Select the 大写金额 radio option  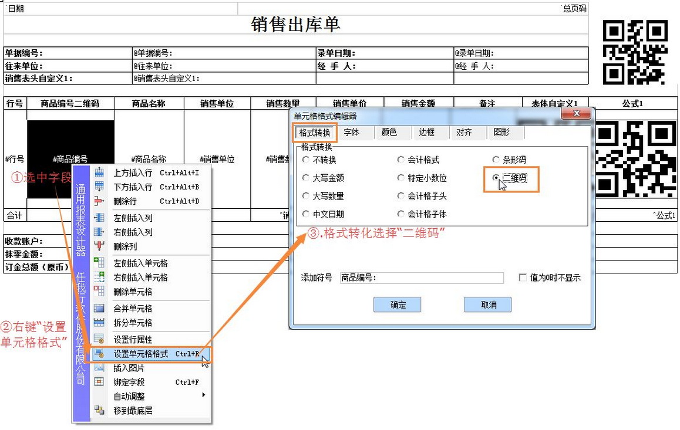[x=305, y=178]
